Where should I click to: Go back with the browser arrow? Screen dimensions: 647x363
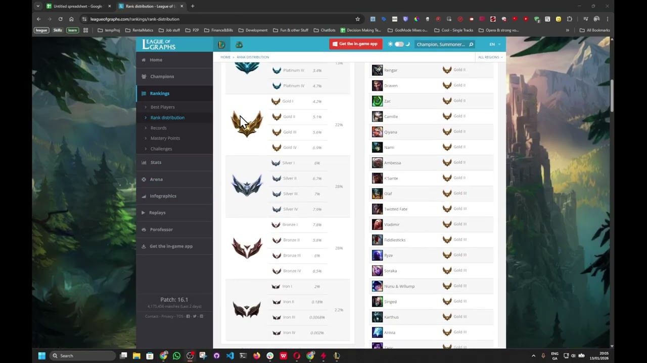tap(38, 19)
